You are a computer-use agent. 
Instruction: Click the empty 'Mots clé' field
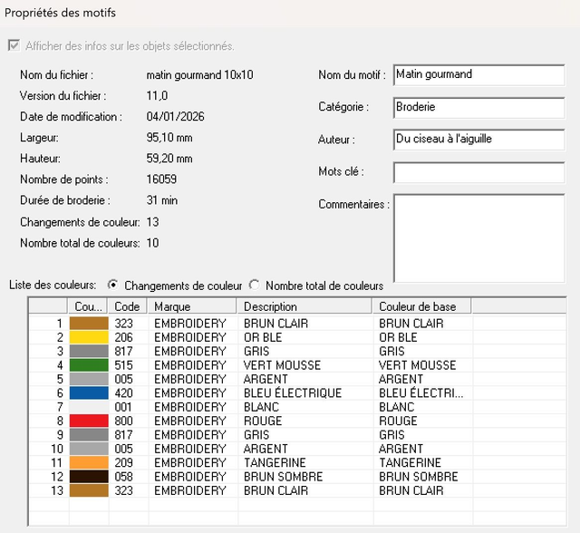478,172
